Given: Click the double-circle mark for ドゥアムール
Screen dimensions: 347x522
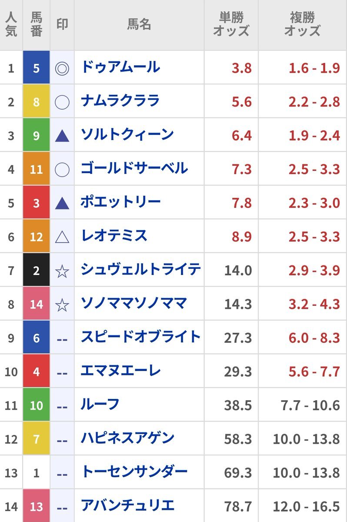Looking at the screenshot, I should (62, 68).
